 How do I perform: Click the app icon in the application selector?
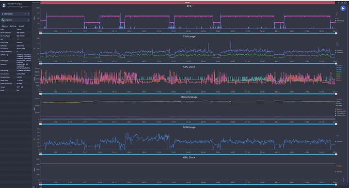tap(3, 20)
